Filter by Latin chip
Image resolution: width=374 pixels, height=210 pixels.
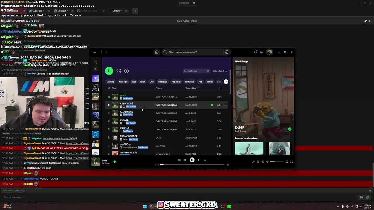(143, 82)
